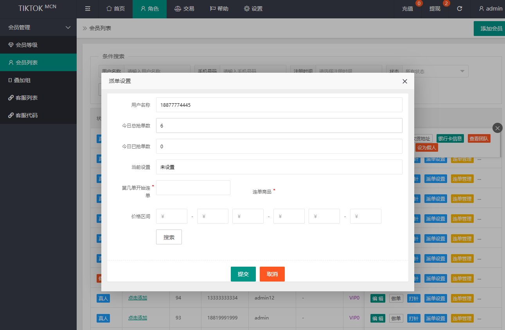The width and height of the screenshot is (505, 330).
Task: Open 客服列表 in the sidebar
Action: coord(27,98)
